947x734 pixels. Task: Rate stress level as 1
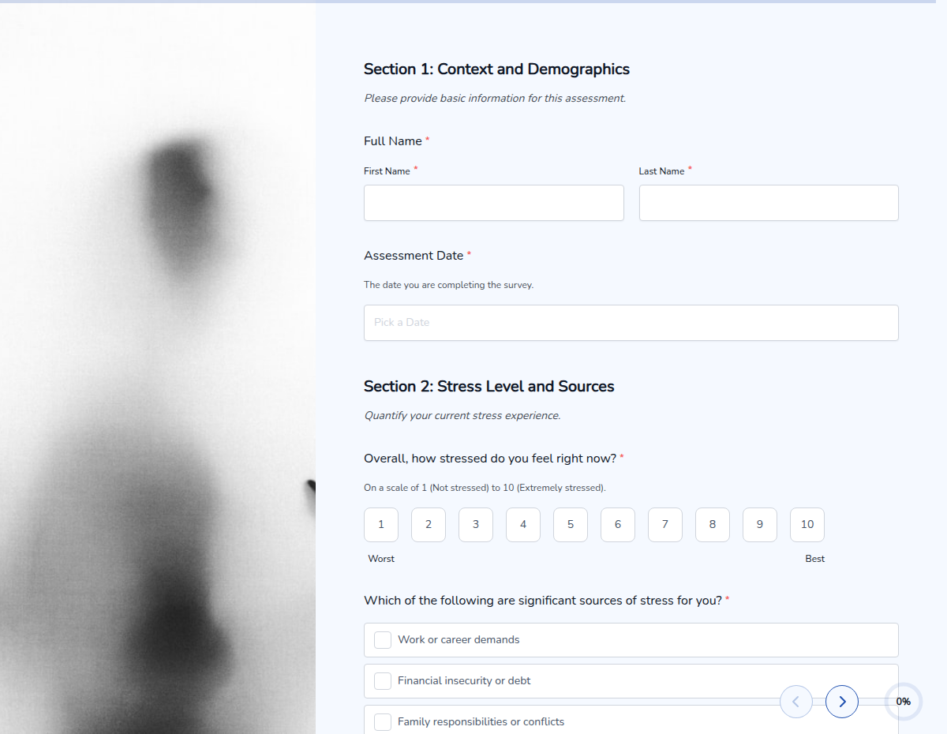point(381,525)
